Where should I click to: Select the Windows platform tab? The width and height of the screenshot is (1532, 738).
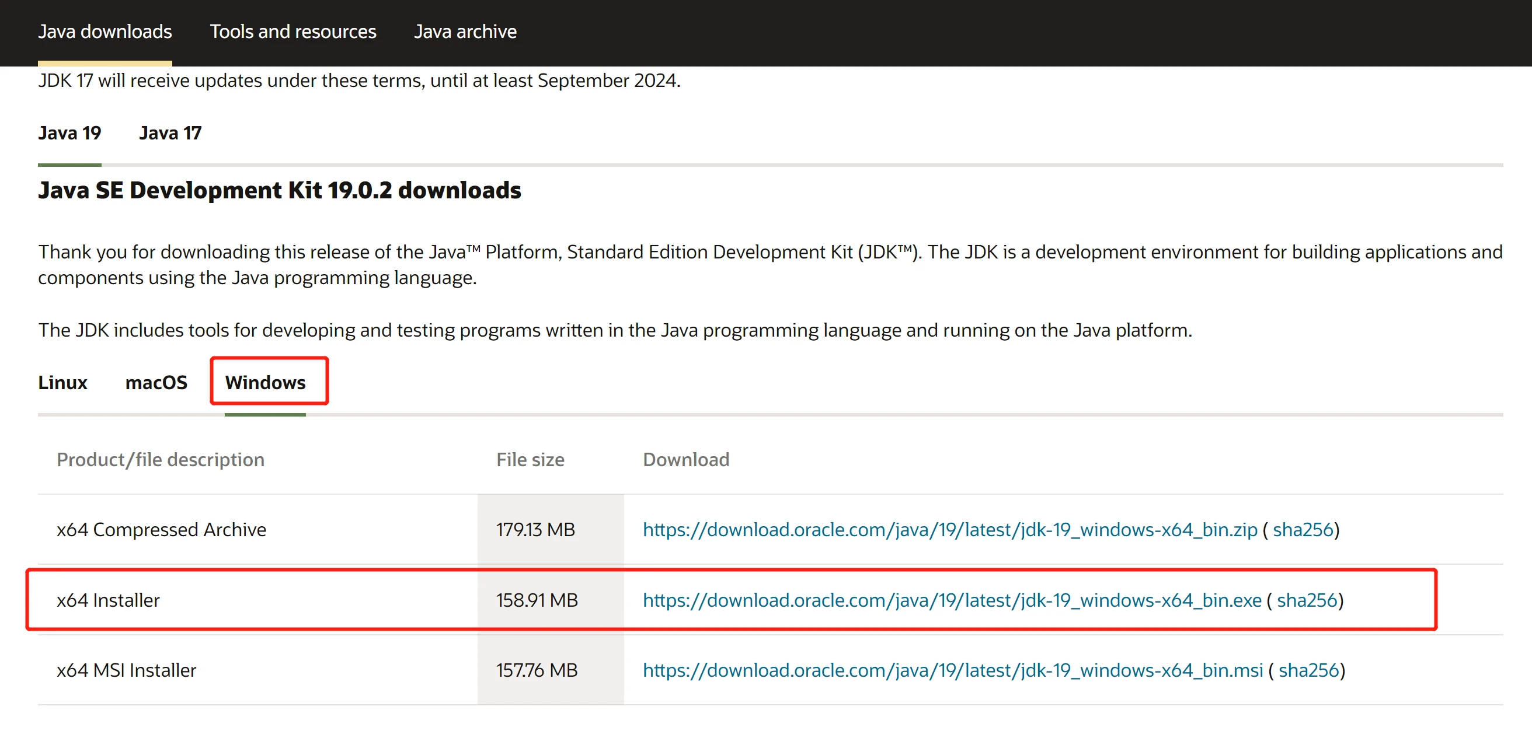click(265, 383)
